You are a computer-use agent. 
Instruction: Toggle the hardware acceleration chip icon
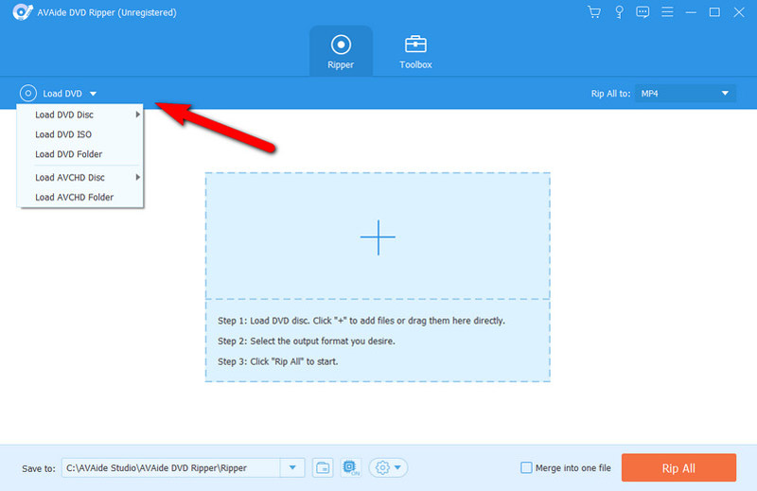350,468
